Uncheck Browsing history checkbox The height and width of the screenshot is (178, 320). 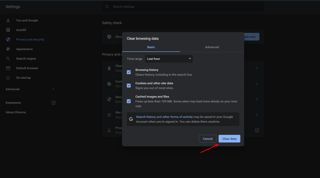pos(129,72)
